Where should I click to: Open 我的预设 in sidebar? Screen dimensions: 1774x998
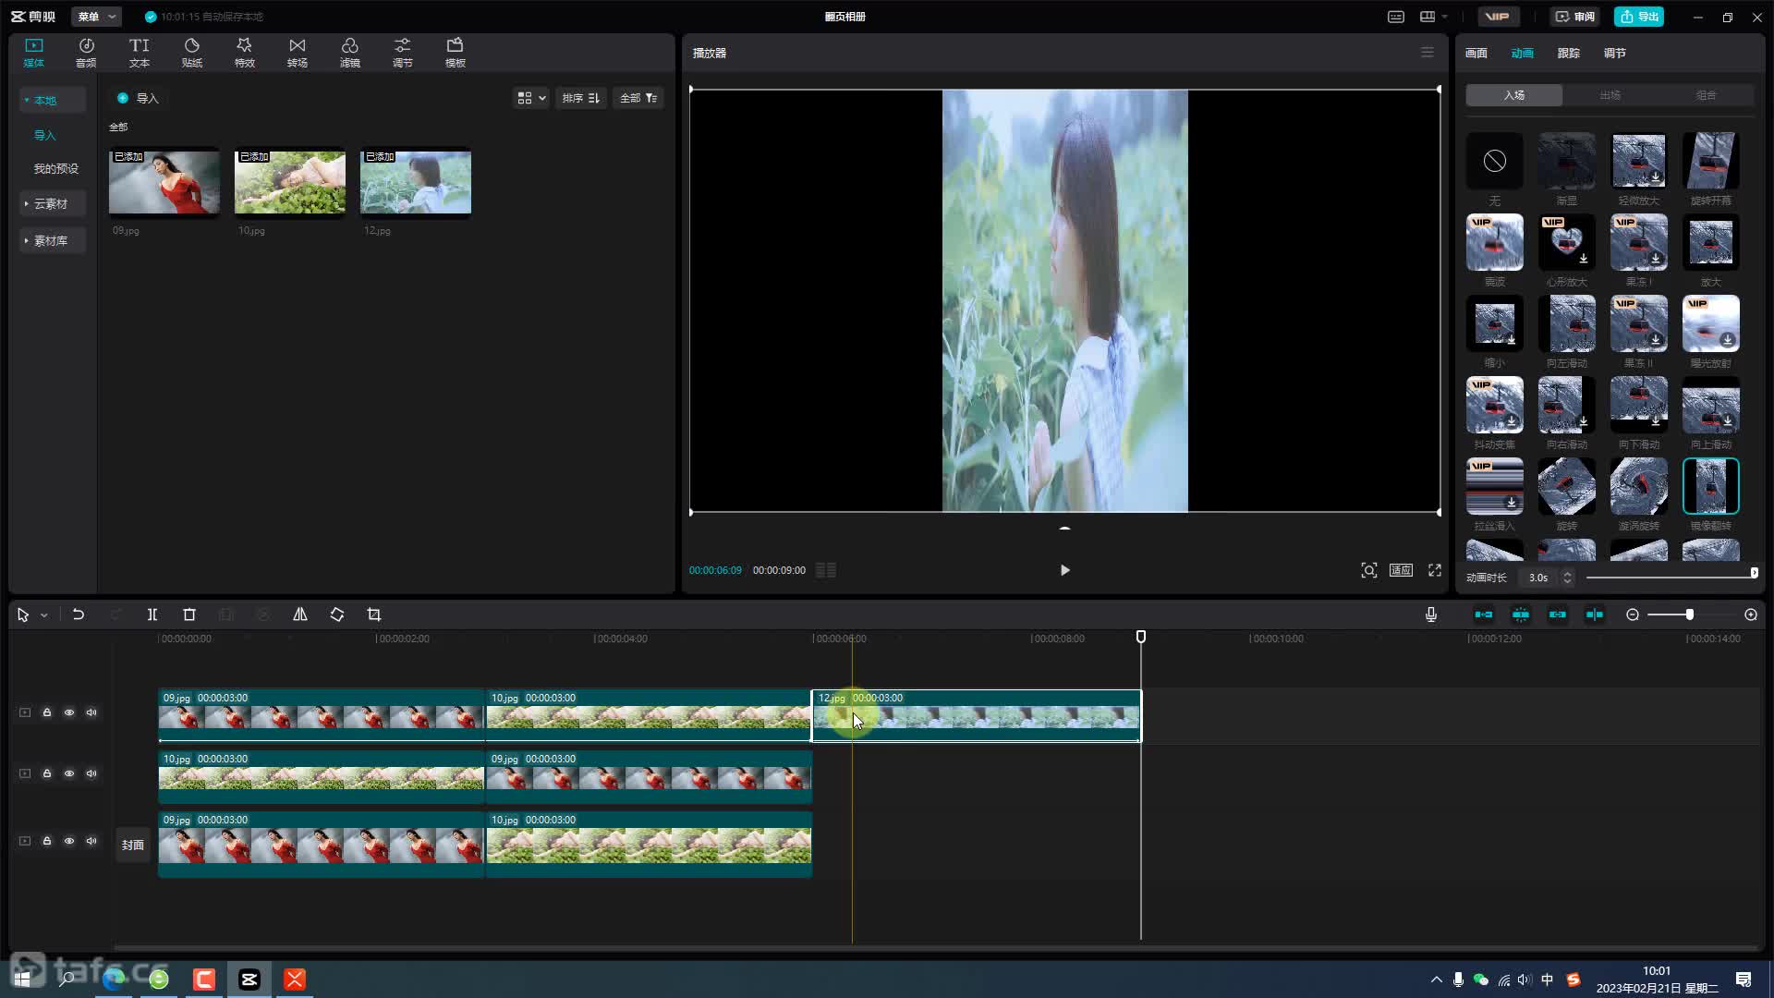click(56, 168)
